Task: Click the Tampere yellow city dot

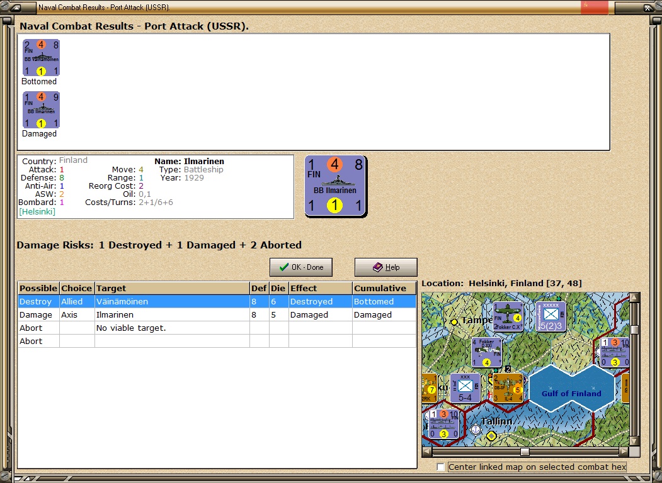Action: pos(454,321)
